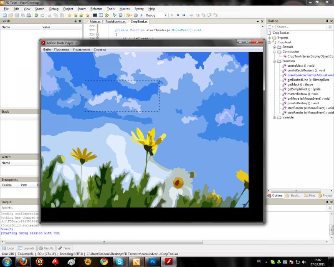The width and height of the screenshot is (334, 267).
Task: Open the Layouts bottom tab
Action: [x=26, y=248]
